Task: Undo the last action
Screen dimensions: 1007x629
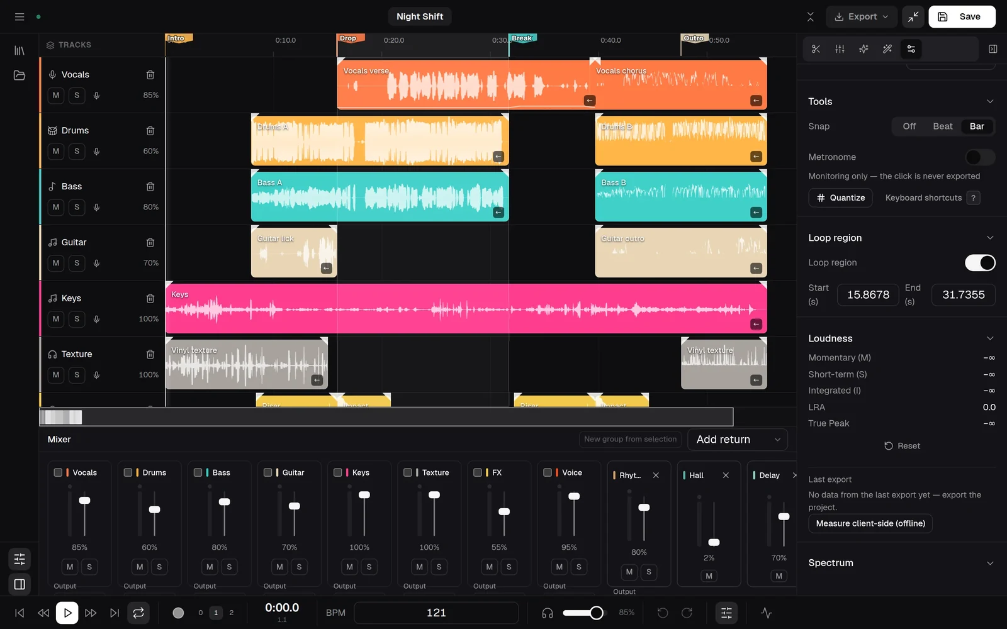Action: click(x=663, y=613)
